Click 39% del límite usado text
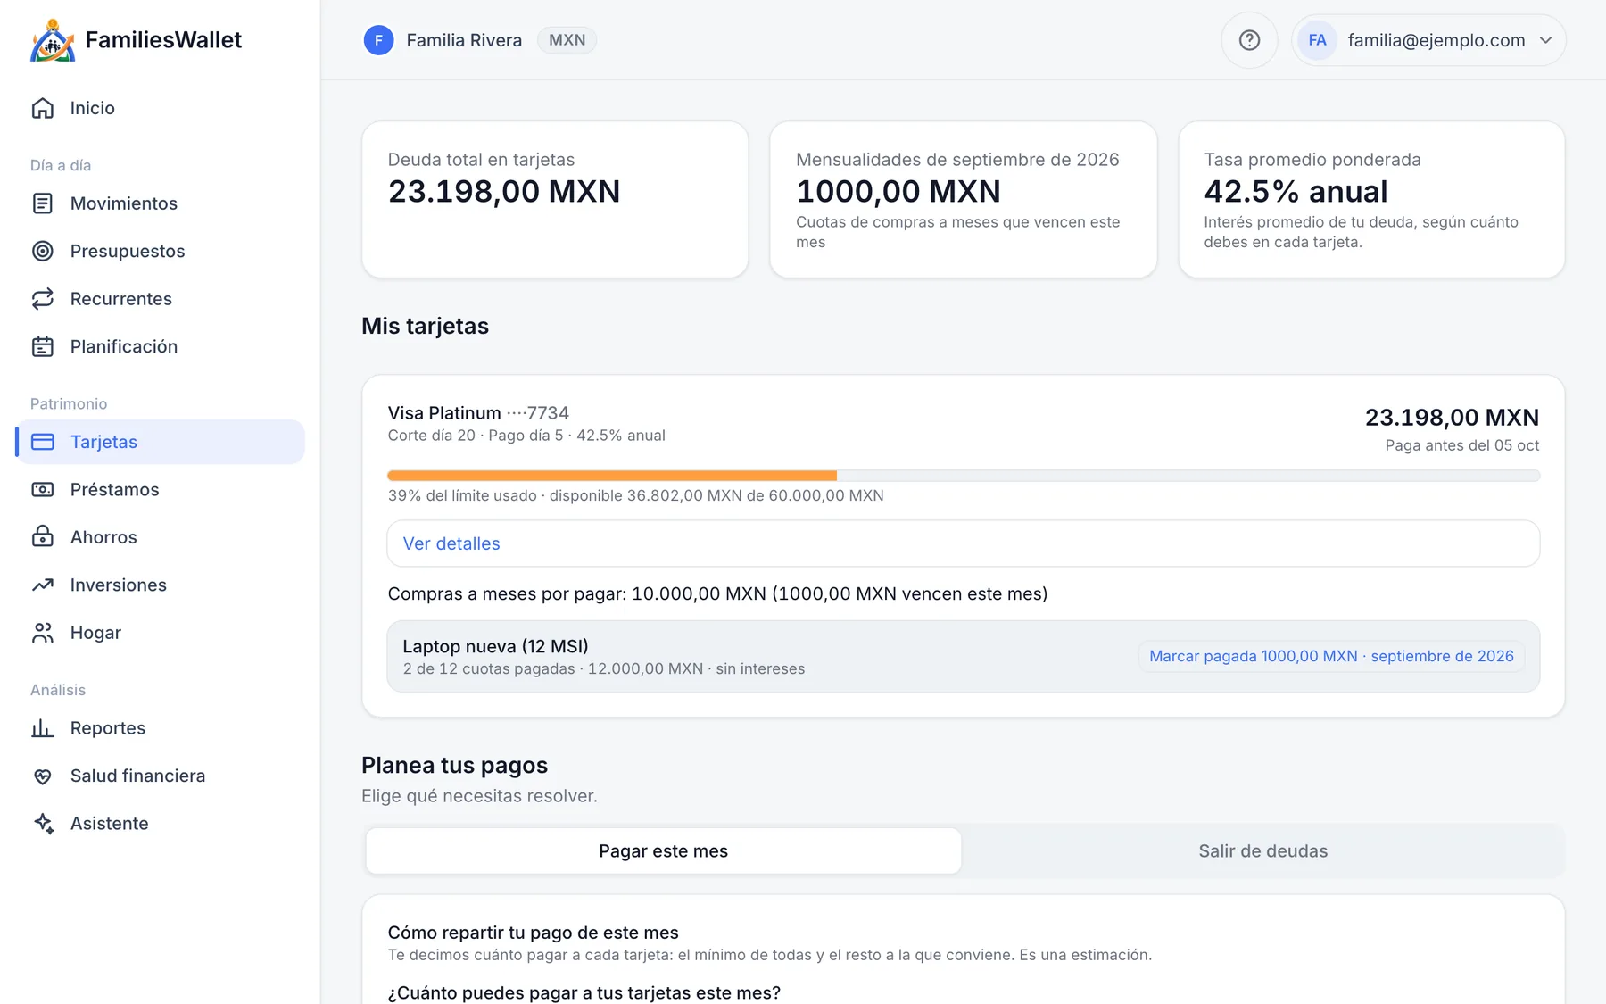Viewport: 1606px width, 1004px height. coord(462,495)
